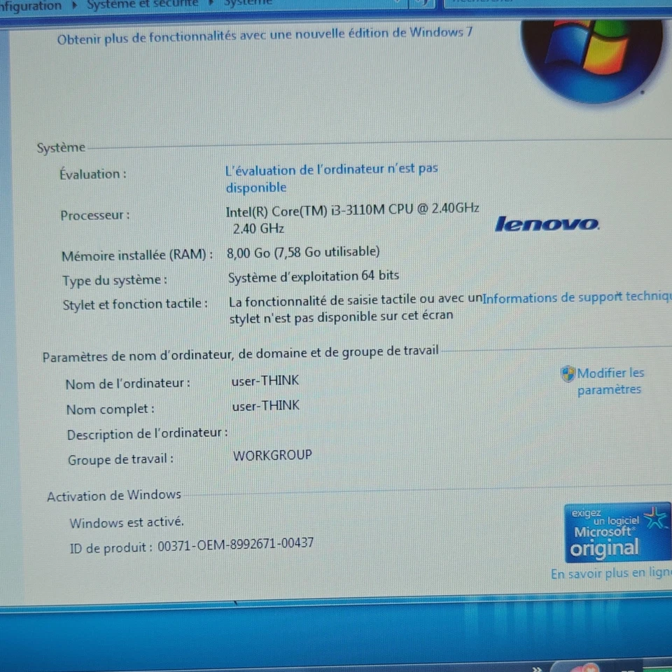Open En savoir plus en ligne link
This screenshot has height=672, width=672.
pyautogui.click(x=611, y=573)
